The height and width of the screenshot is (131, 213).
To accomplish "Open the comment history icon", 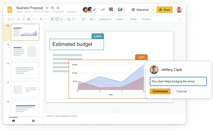I will pos(111,10).
